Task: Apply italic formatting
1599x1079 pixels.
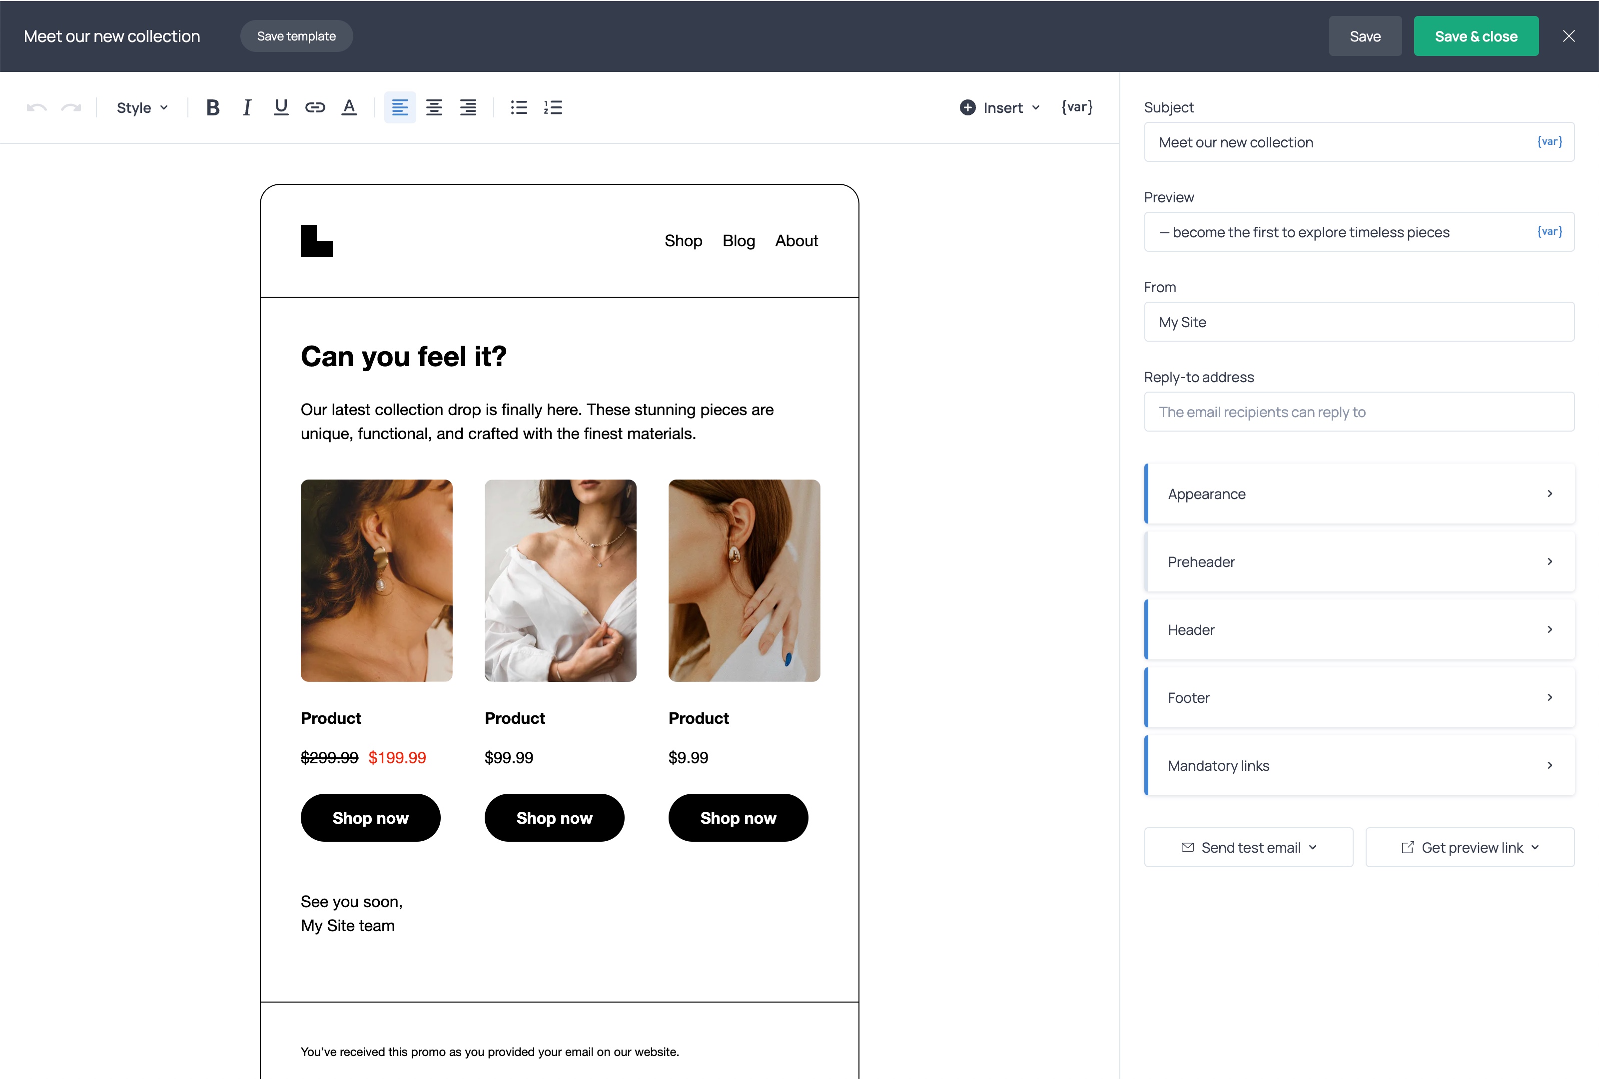Action: point(246,107)
